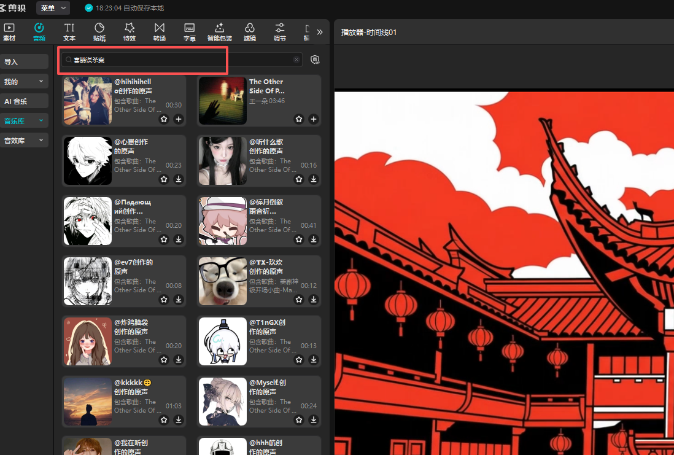674x455 pixels.
Task: Expand the 我的 sidebar section
Action: [x=25, y=81]
